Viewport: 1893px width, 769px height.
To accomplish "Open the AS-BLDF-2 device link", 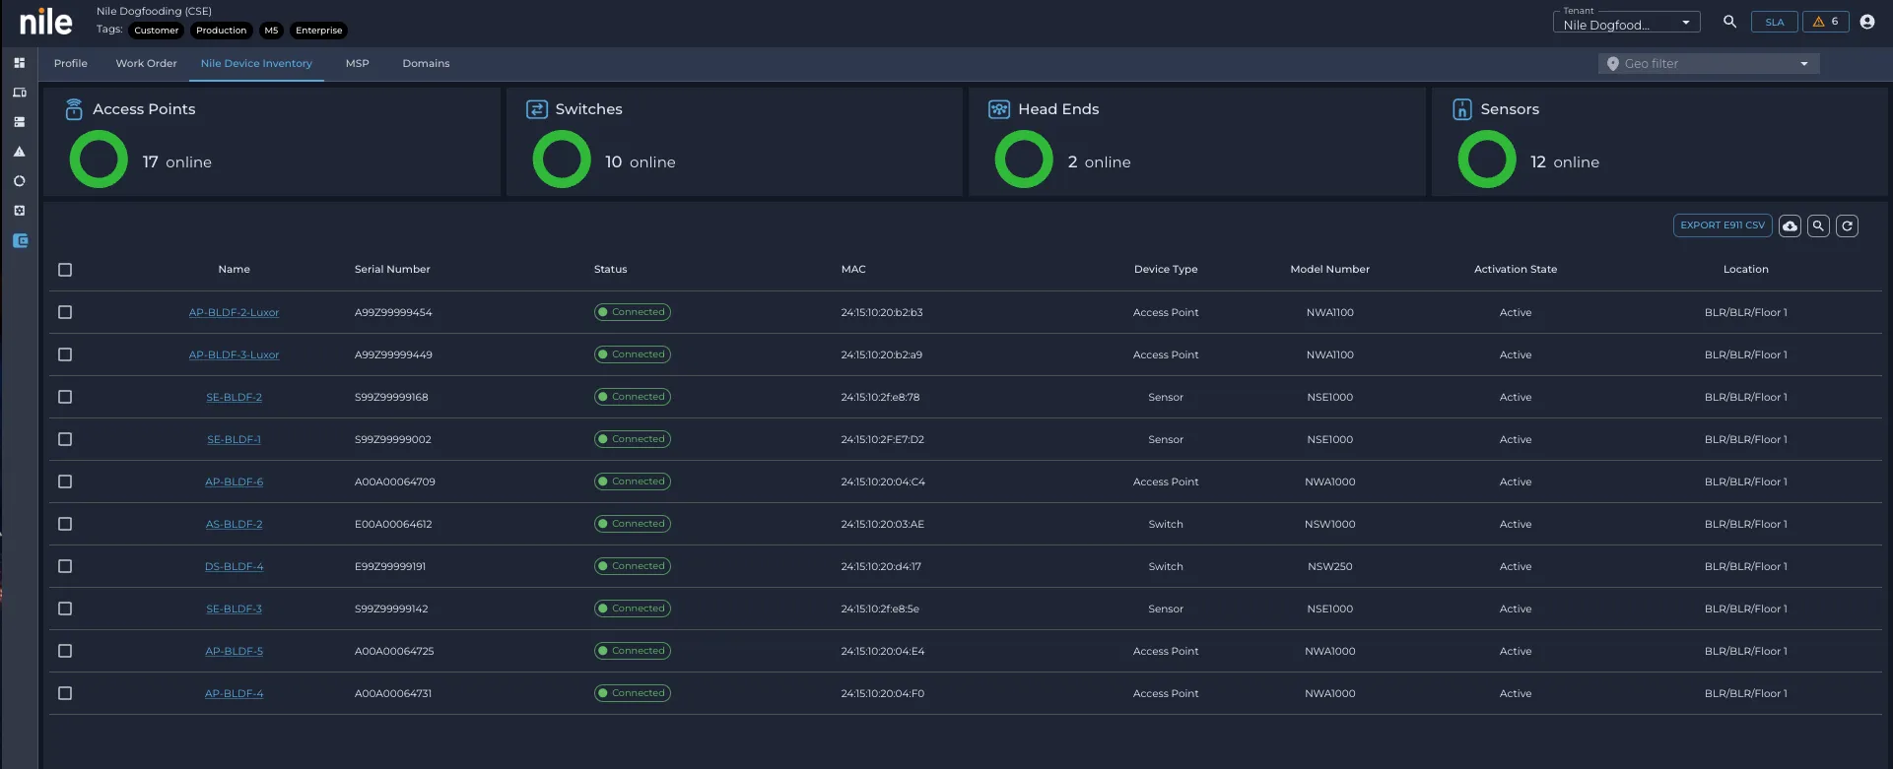I will [235, 525].
